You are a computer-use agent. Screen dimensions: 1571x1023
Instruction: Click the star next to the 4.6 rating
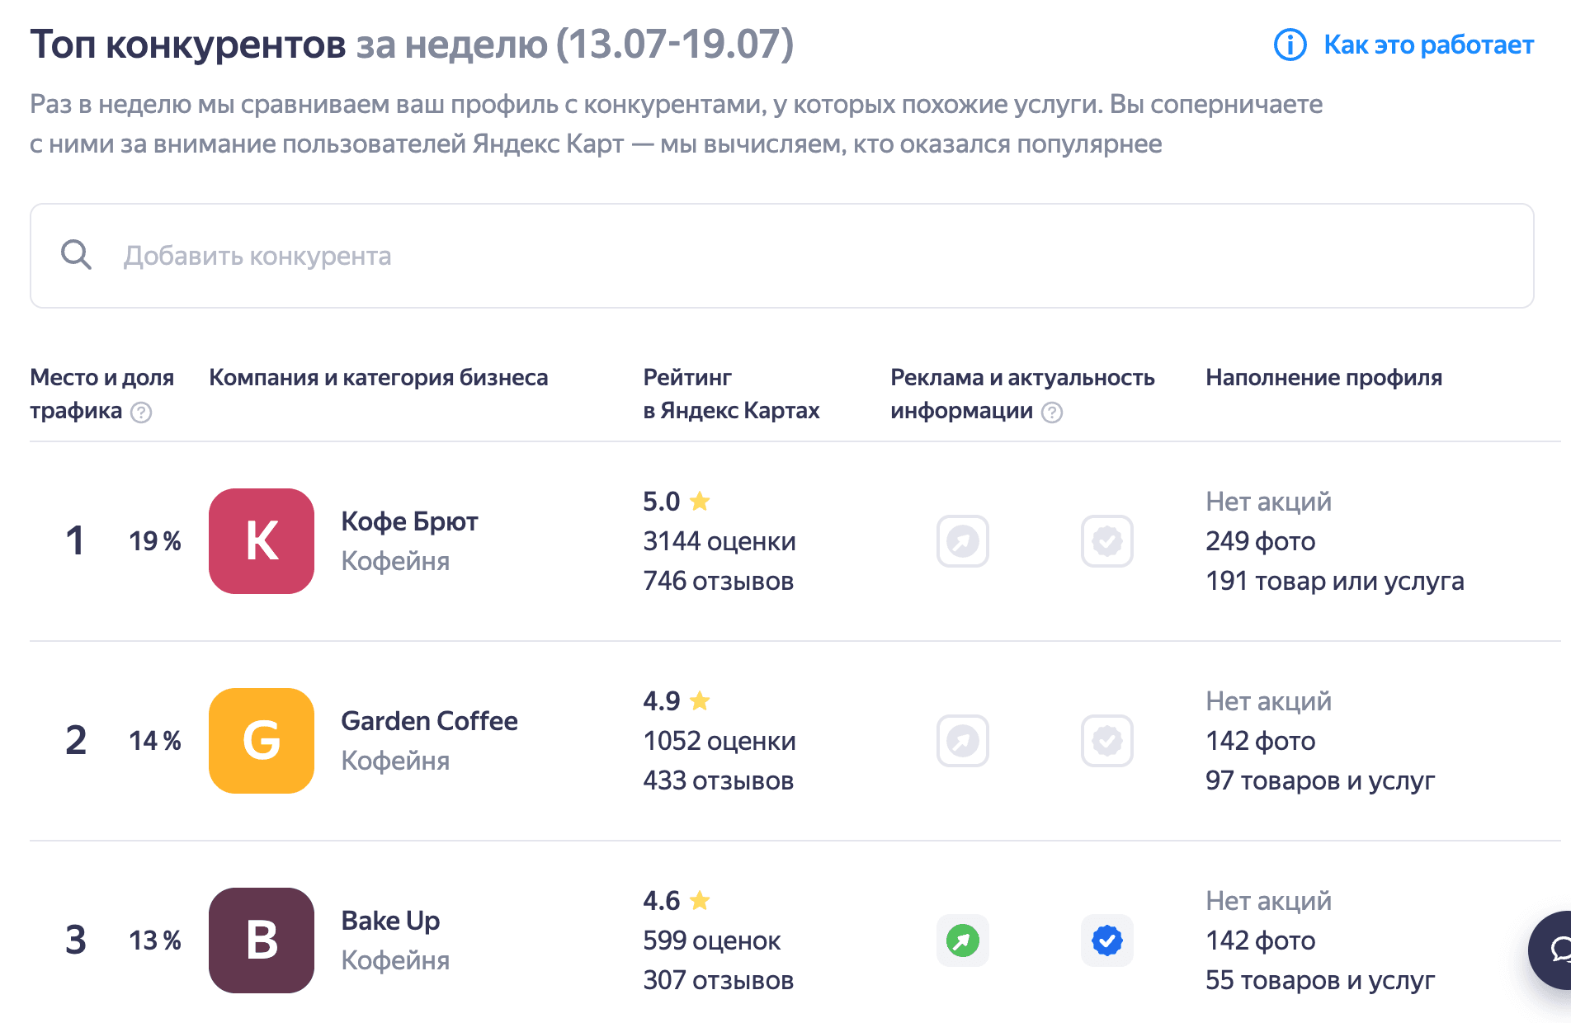click(x=700, y=900)
